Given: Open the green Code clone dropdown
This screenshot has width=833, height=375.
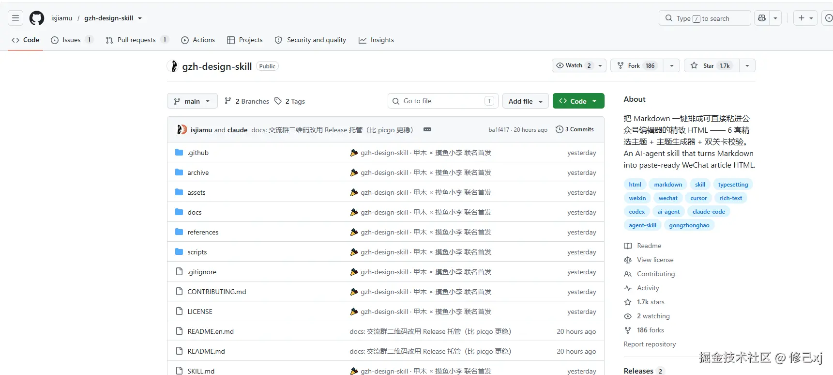Looking at the screenshot, I should point(578,101).
